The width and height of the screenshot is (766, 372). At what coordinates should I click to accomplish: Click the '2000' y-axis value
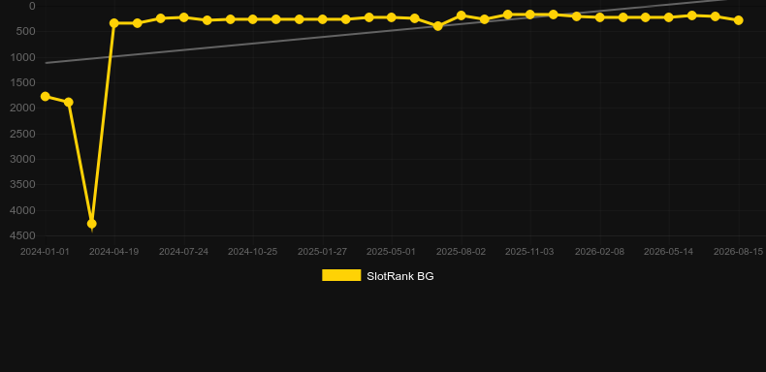23,108
